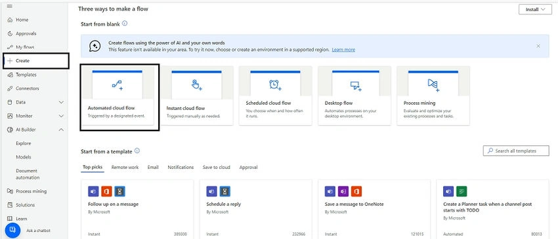The width and height of the screenshot is (558, 239).
Task: Click info icon beside Start from blank
Action: (125, 24)
